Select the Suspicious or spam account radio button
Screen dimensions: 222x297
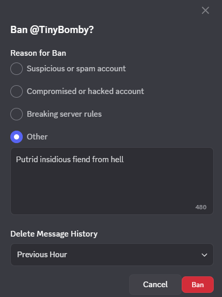[x=17, y=69]
